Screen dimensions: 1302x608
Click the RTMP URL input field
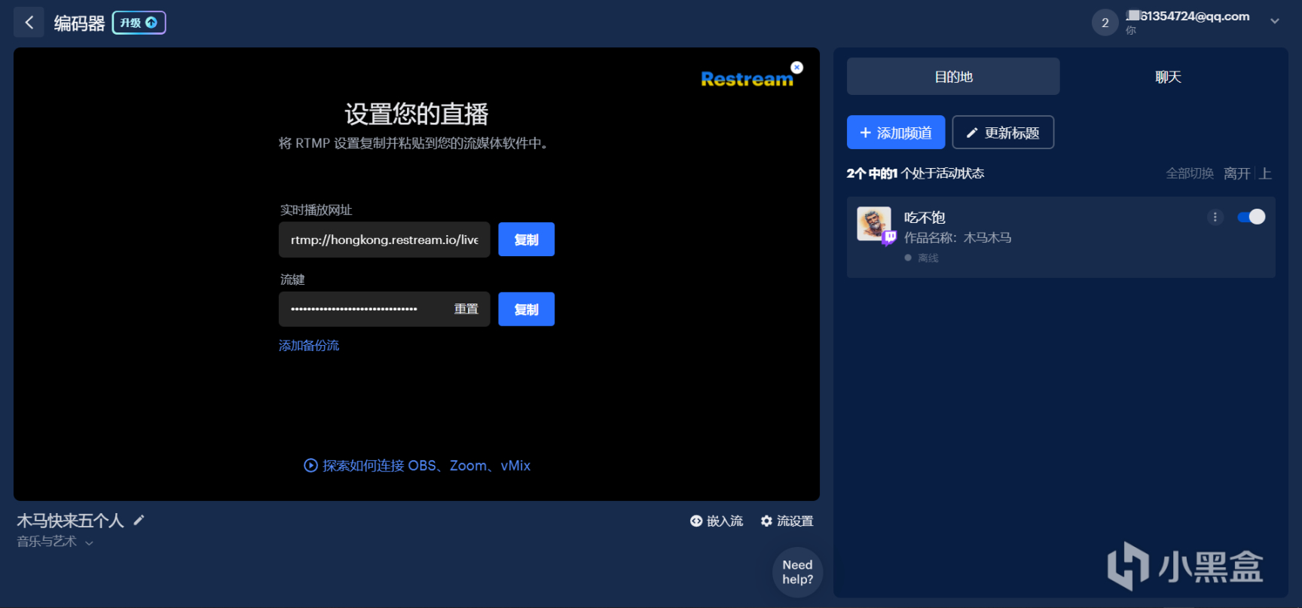point(384,240)
